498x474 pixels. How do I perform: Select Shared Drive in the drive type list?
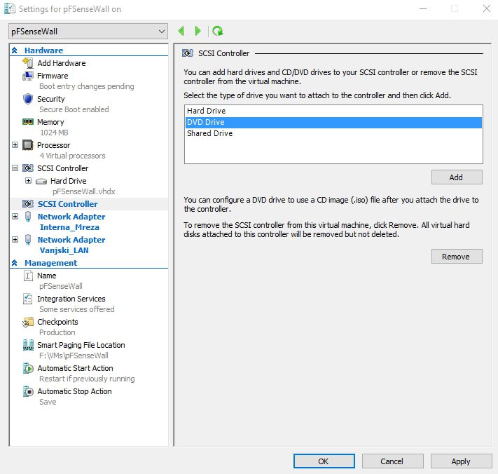pyautogui.click(x=209, y=133)
